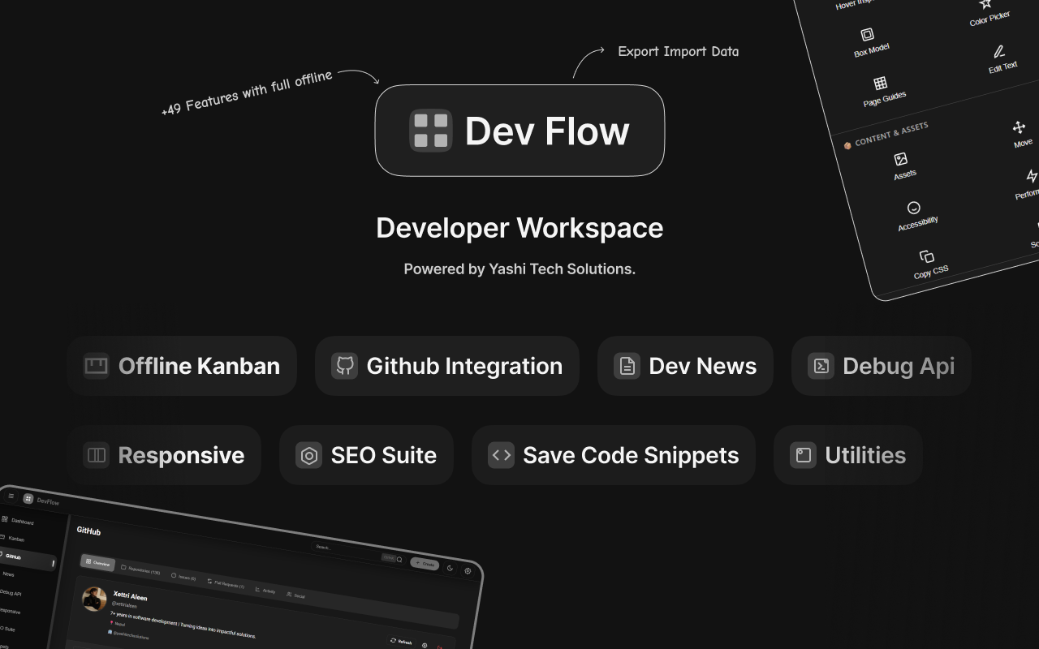Switch to the Activity tab
Viewport: 1039px width, 649px height.
click(265, 590)
